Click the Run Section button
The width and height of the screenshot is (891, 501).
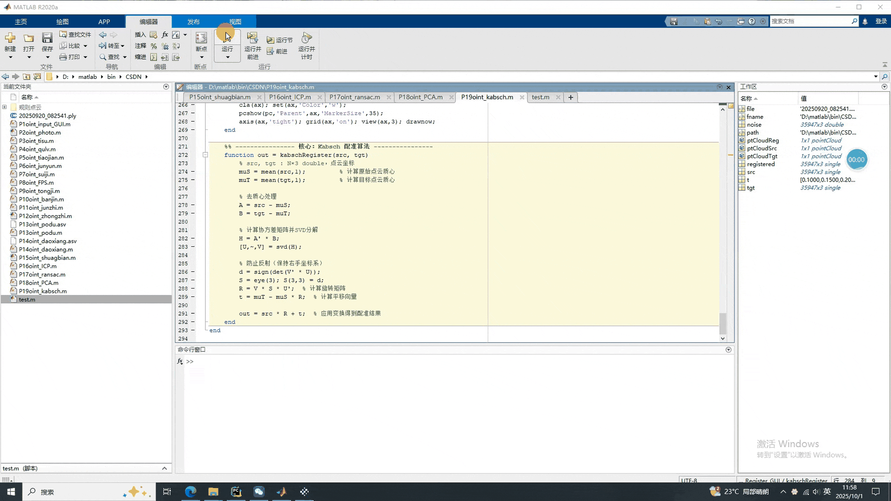280,40
